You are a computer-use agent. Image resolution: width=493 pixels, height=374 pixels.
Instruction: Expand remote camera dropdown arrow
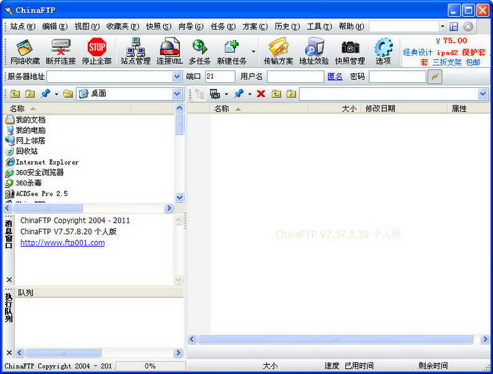226,93
